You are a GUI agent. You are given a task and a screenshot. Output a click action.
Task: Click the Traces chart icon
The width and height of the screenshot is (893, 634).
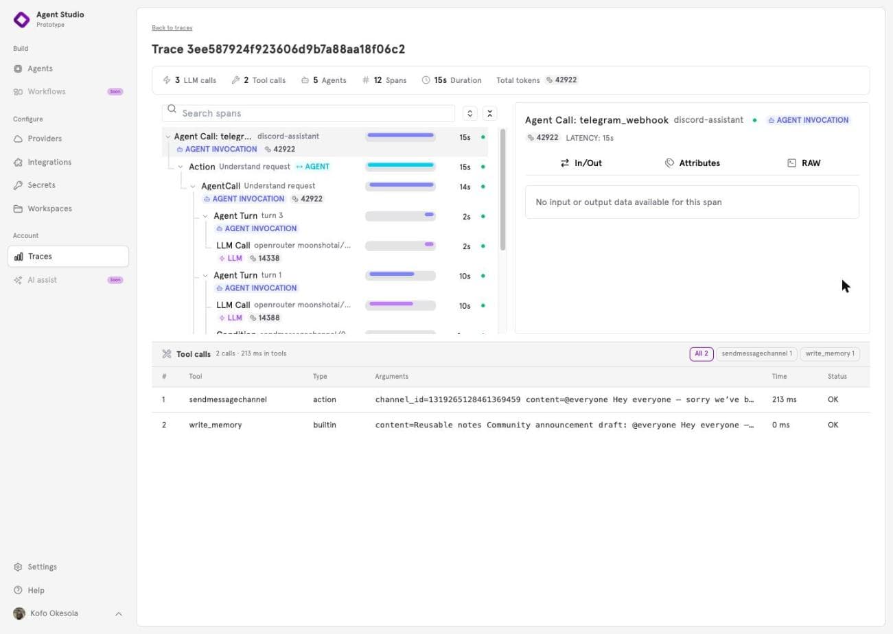point(18,257)
